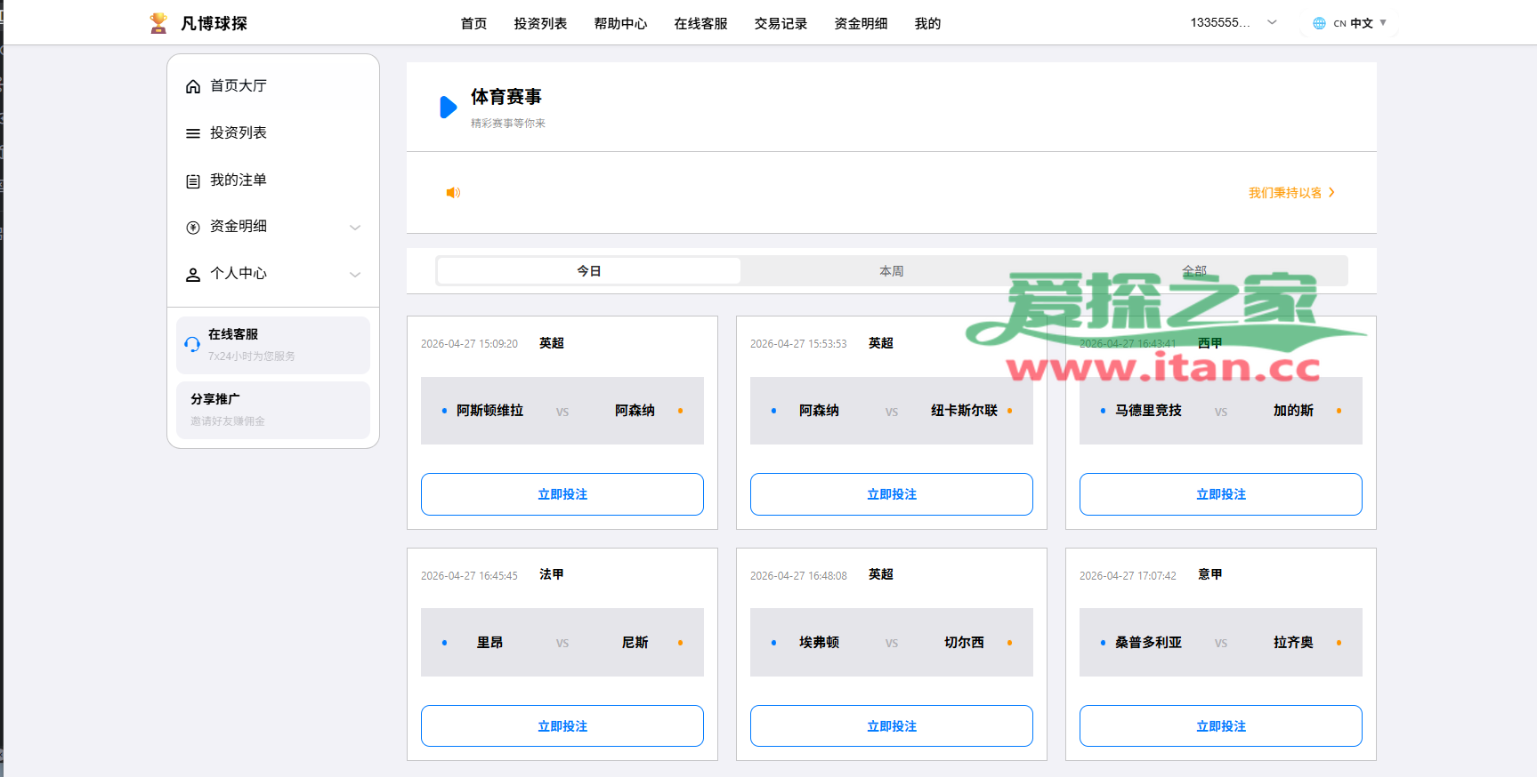Open the home hall house icon
Screen dimensions: 1537x777
click(x=192, y=86)
